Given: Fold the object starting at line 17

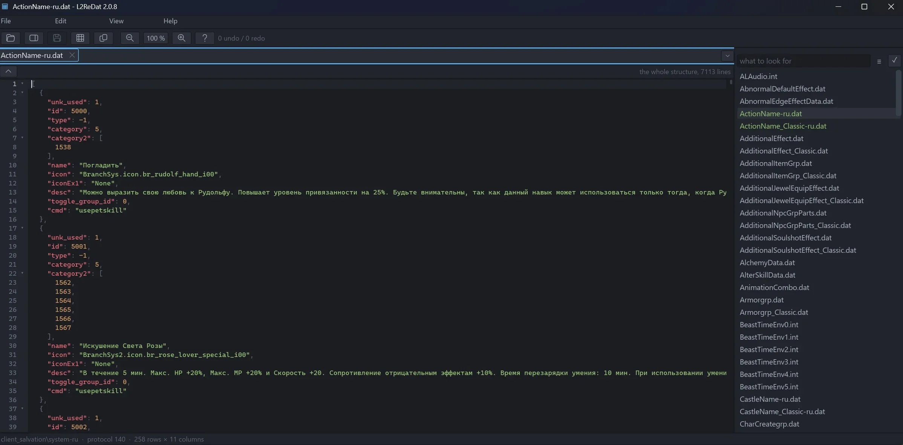Looking at the screenshot, I should (22, 228).
